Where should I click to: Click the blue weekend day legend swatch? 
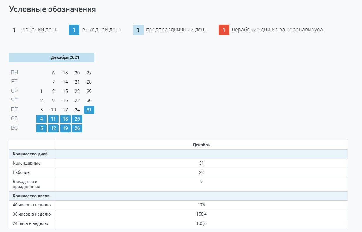pos(74,30)
